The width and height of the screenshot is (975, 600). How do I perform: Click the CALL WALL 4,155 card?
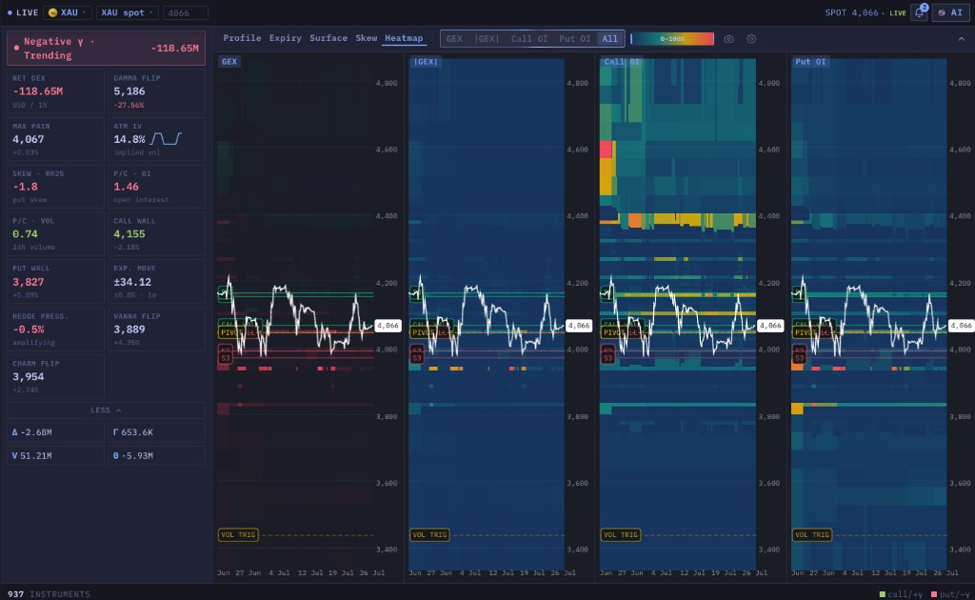pyautogui.click(x=156, y=233)
